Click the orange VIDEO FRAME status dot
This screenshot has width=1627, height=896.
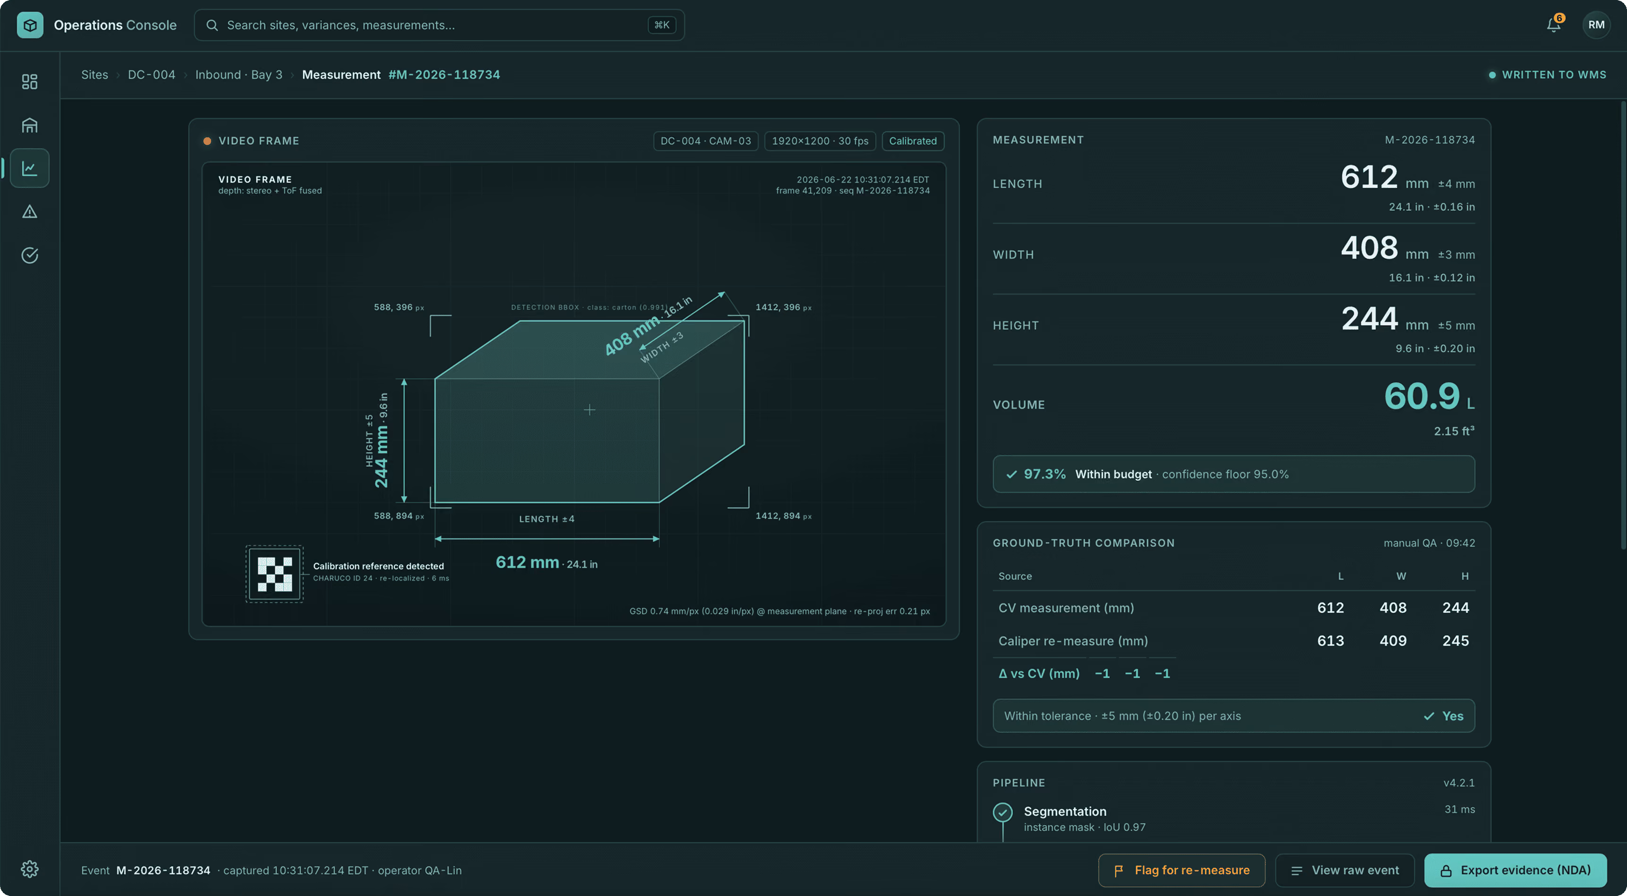(207, 141)
